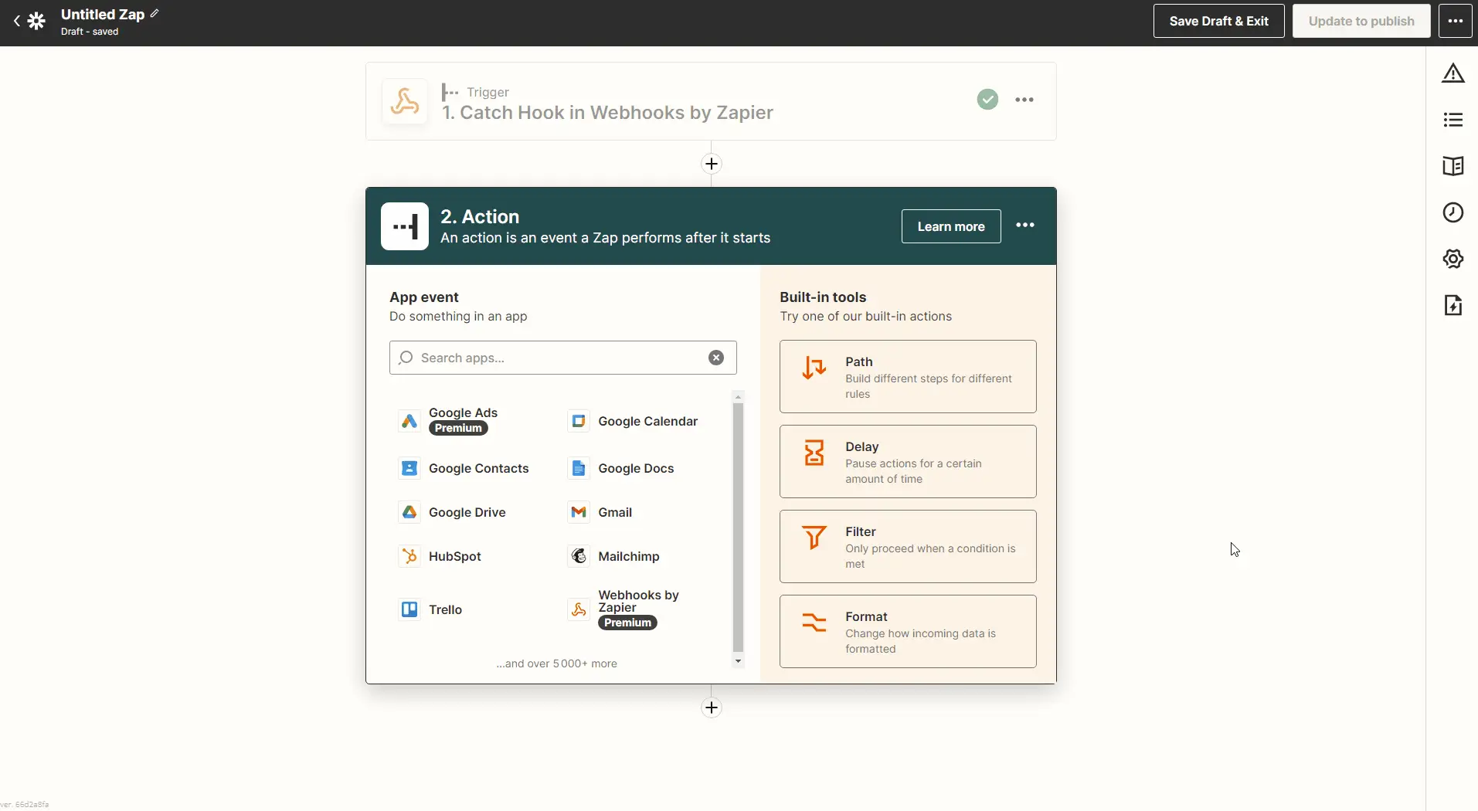Choose Google Contacts app
The width and height of the screenshot is (1478, 811).
(464, 468)
